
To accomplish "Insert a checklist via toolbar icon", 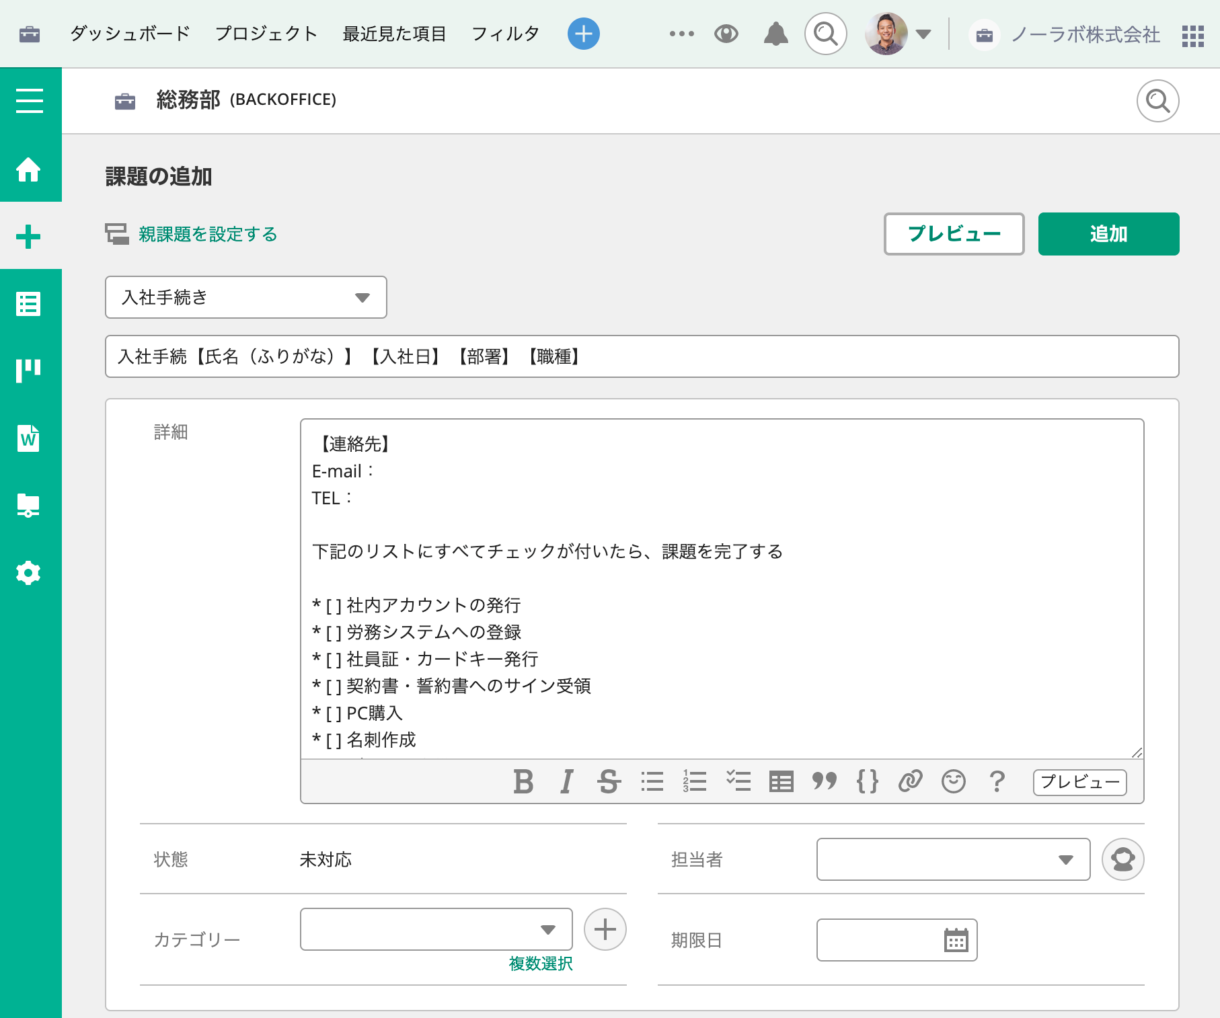I will click(x=738, y=781).
